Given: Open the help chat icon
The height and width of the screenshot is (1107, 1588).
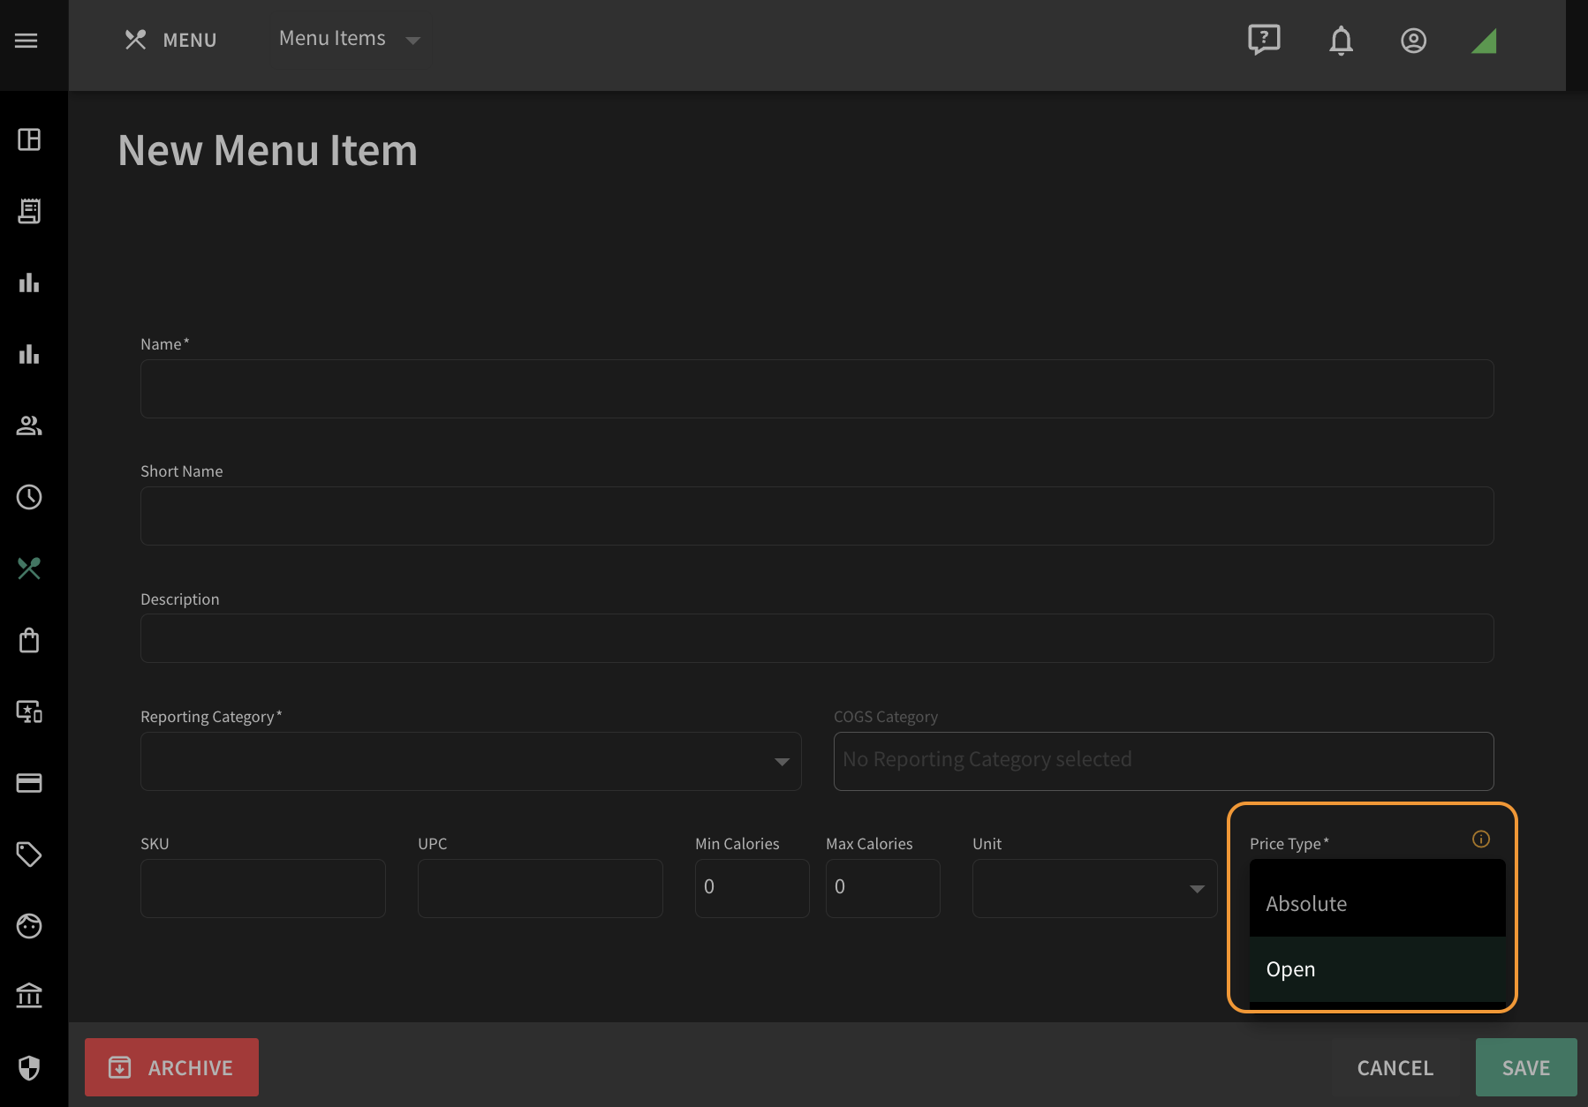Looking at the screenshot, I should (1264, 40).
